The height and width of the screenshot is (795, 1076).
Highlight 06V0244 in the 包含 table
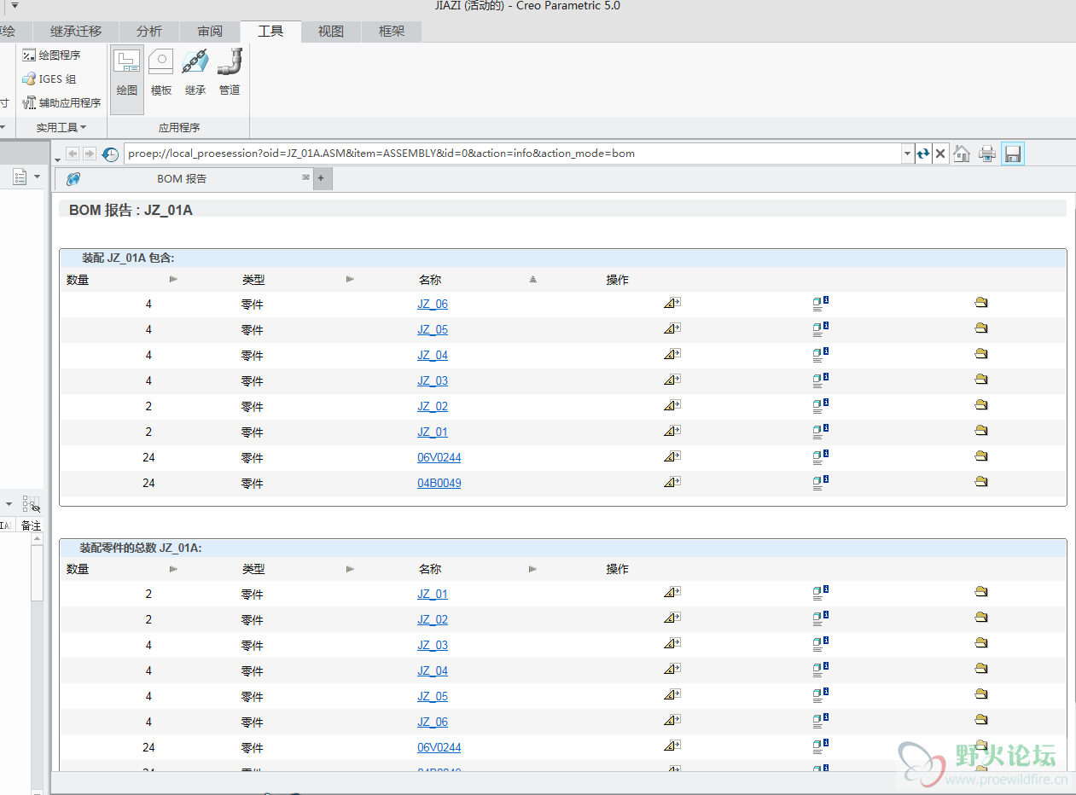[x=672, y=456]
